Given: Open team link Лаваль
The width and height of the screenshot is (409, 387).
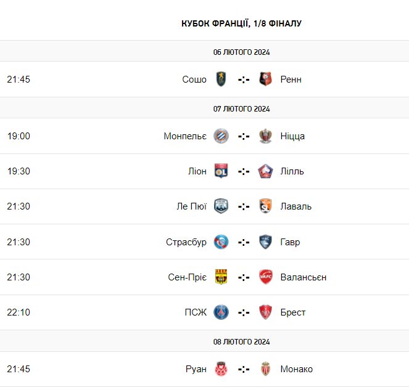Looking at the screenshot, I should pyautogui.click(x=295, y=206).
